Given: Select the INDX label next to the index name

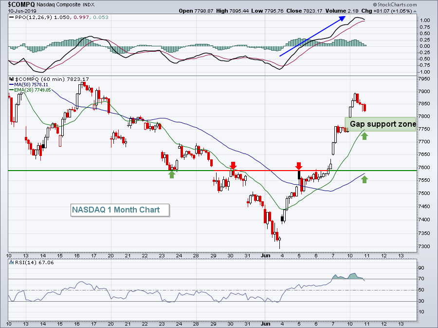Looking at the screenshot, I should 89,5.
